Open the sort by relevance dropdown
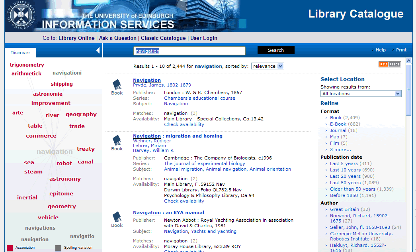Viewport: 416px width, 252px height. tap(268, 66)
